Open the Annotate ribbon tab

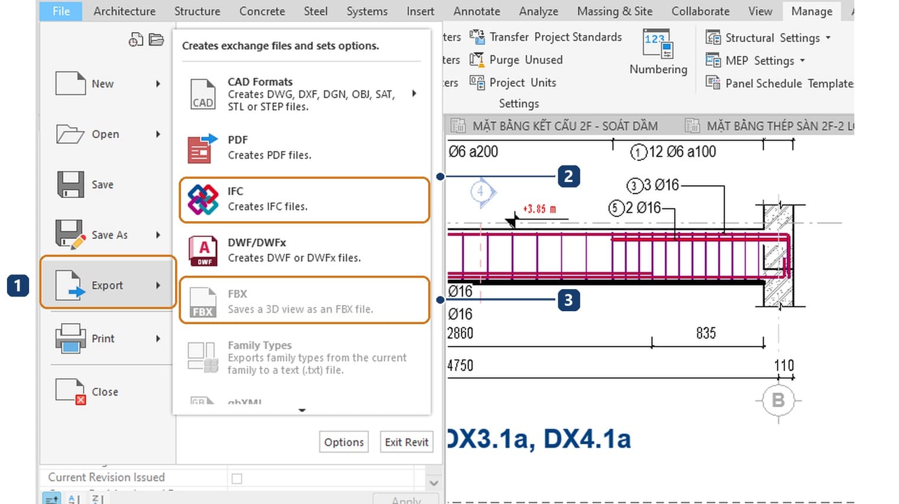pyautogui.click(x=477, y=11)
